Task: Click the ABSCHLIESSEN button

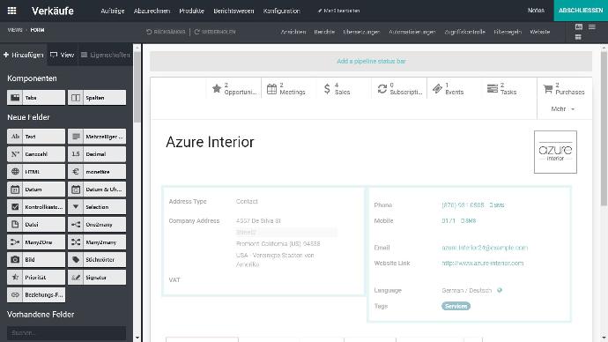Action: 581,11
